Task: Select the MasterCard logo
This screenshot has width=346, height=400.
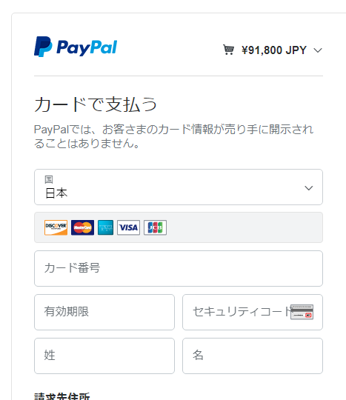Action: (x=82, y=227)
